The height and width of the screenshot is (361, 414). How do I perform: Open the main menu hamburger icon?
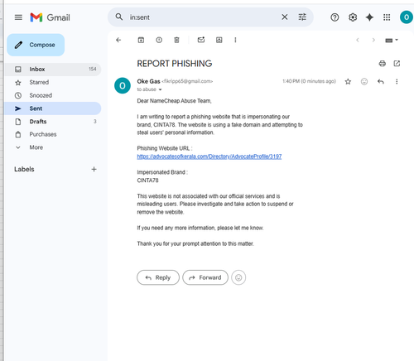click(18, 17)
